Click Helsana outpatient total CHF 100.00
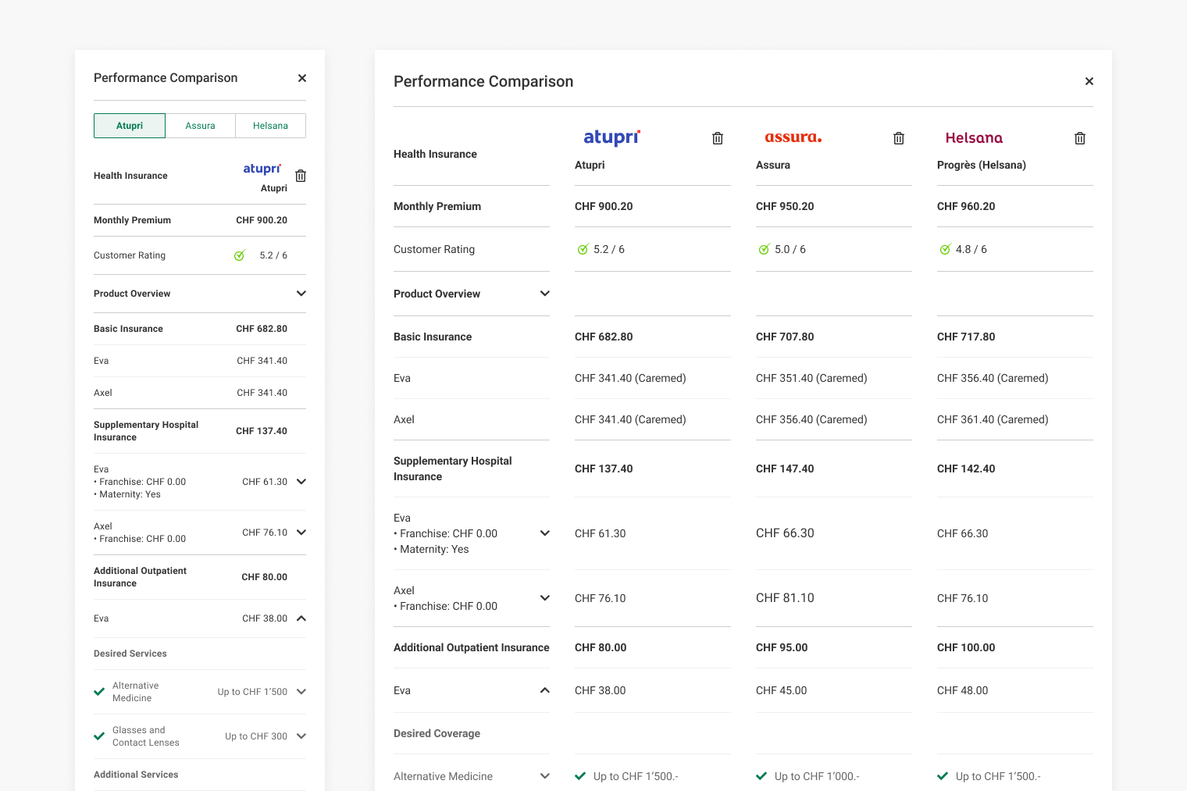Screen dimensions: 1187x791 pos(966,647)
